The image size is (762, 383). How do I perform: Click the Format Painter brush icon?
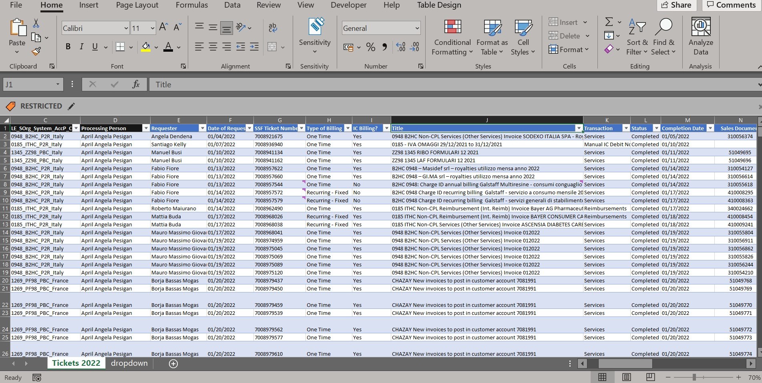(36, 52)
